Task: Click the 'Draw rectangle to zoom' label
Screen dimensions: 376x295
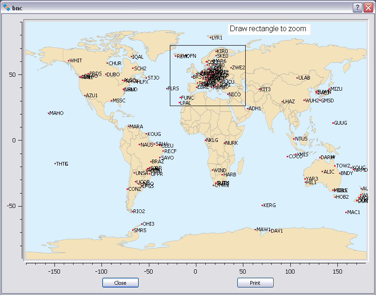Action: click(x=268, y=29)
